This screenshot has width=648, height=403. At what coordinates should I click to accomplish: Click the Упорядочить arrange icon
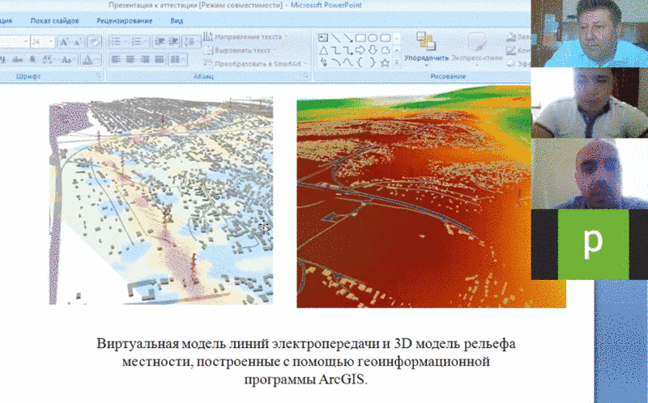pyautogui.click(x=426, y=47)
